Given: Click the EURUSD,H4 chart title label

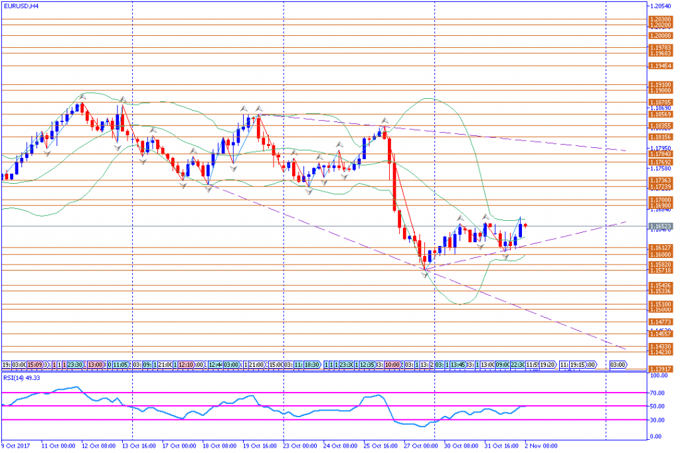Looking at the screenshot, I should [x=20, y=5].
